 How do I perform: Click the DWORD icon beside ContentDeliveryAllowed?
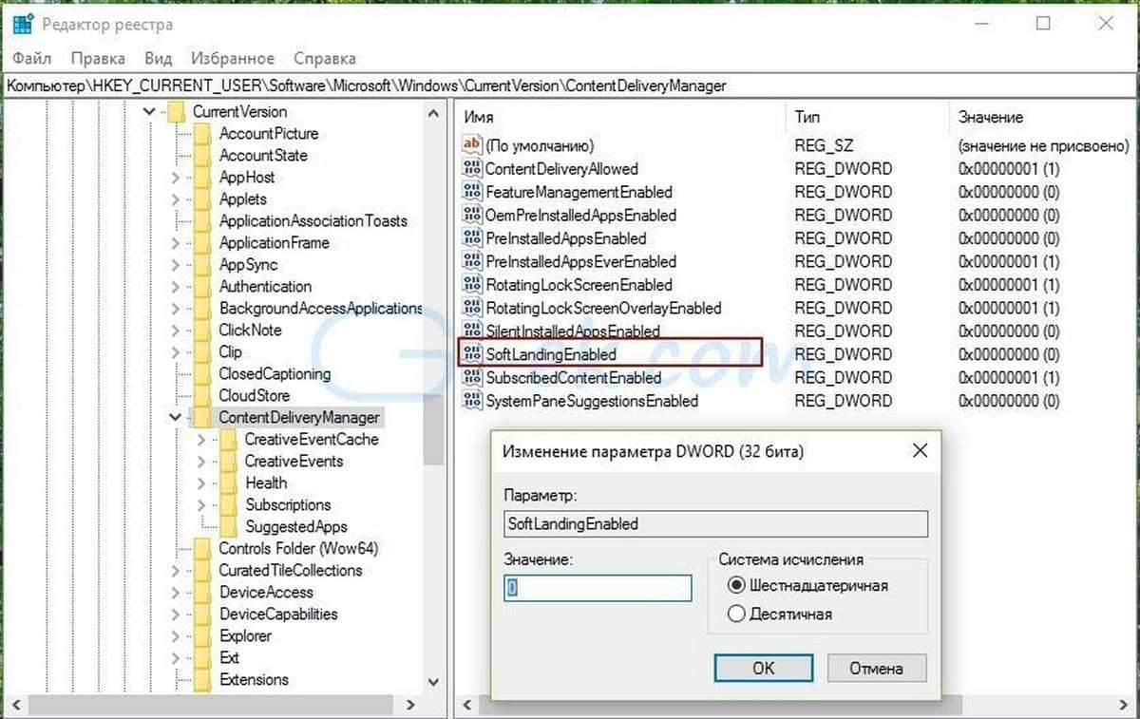[472, 169]
